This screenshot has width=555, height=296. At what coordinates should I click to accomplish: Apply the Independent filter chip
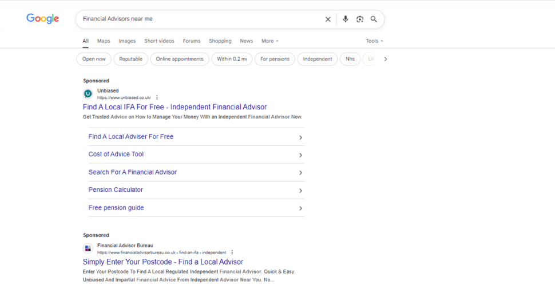(318, 59)
